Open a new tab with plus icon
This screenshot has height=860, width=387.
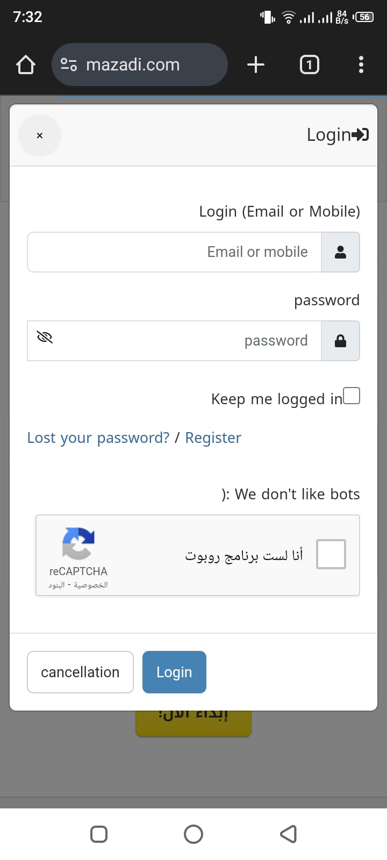click(x=256, y=65)
